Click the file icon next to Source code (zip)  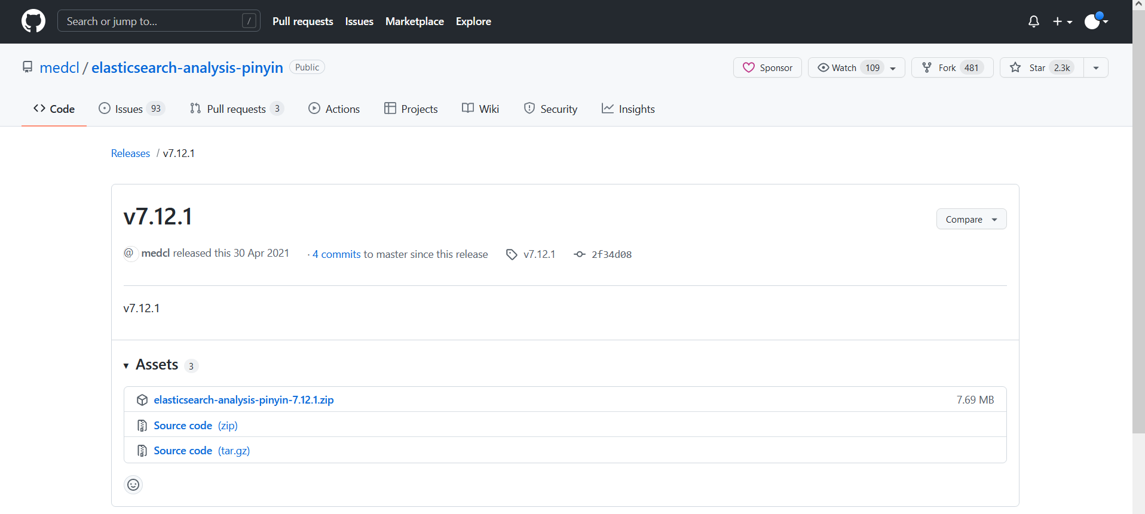coord(142,426)
